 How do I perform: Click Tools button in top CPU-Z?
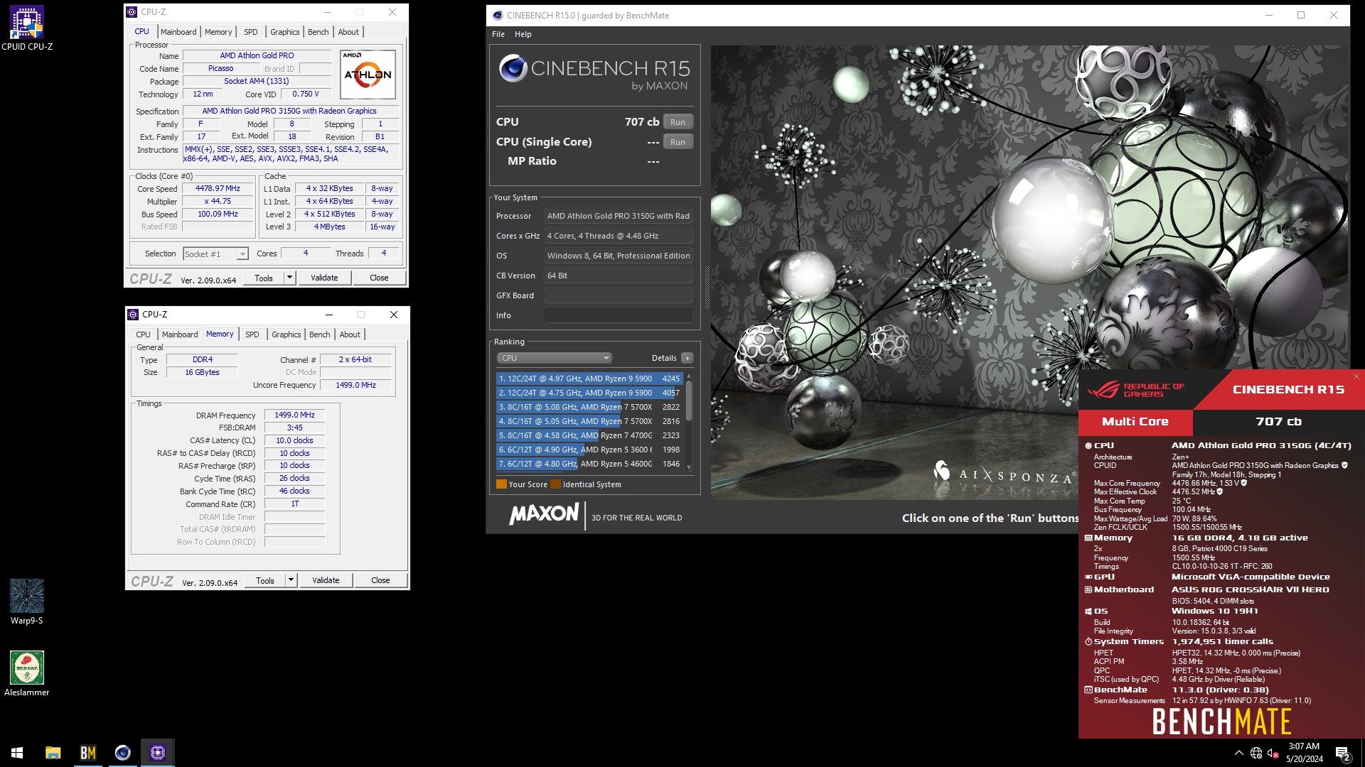coord(264,278)
